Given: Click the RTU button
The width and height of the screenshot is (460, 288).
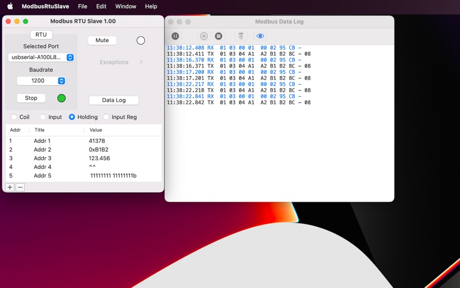Looking at the screenshot, I should 41,35.
